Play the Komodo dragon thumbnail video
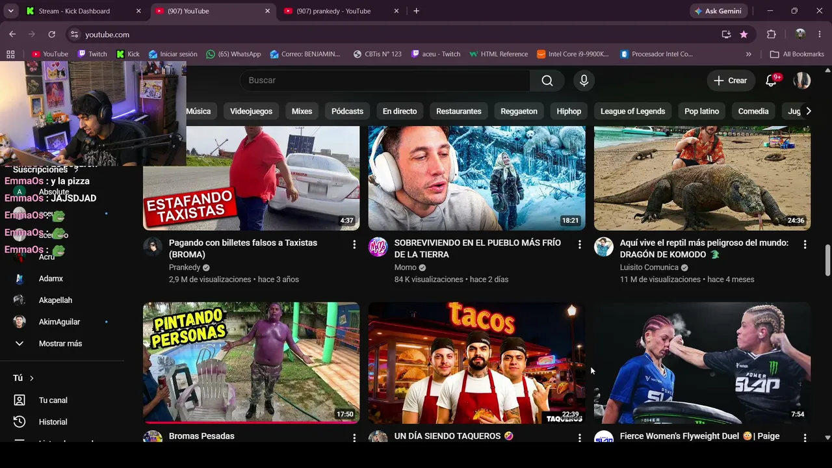832x468 pixels. (x=702, y=178)
